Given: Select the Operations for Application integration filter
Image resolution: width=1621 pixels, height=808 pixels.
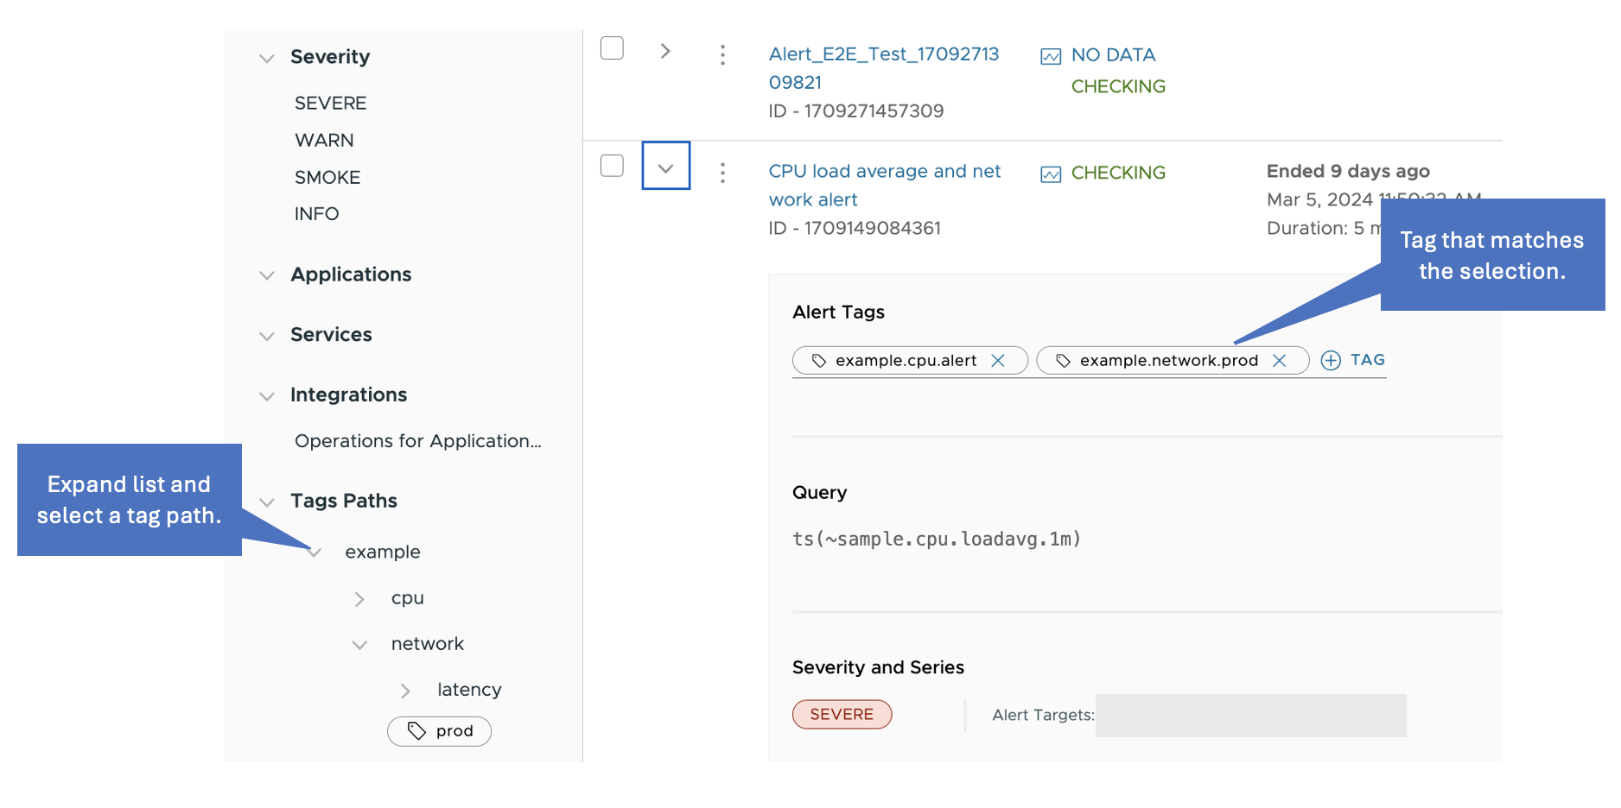Looking at the screenshot, I should click(x=418, y=441).
